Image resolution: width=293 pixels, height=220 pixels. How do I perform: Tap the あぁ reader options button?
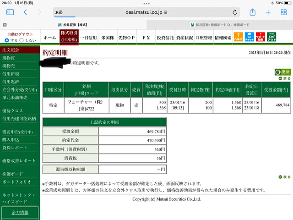tap(59, 12)
